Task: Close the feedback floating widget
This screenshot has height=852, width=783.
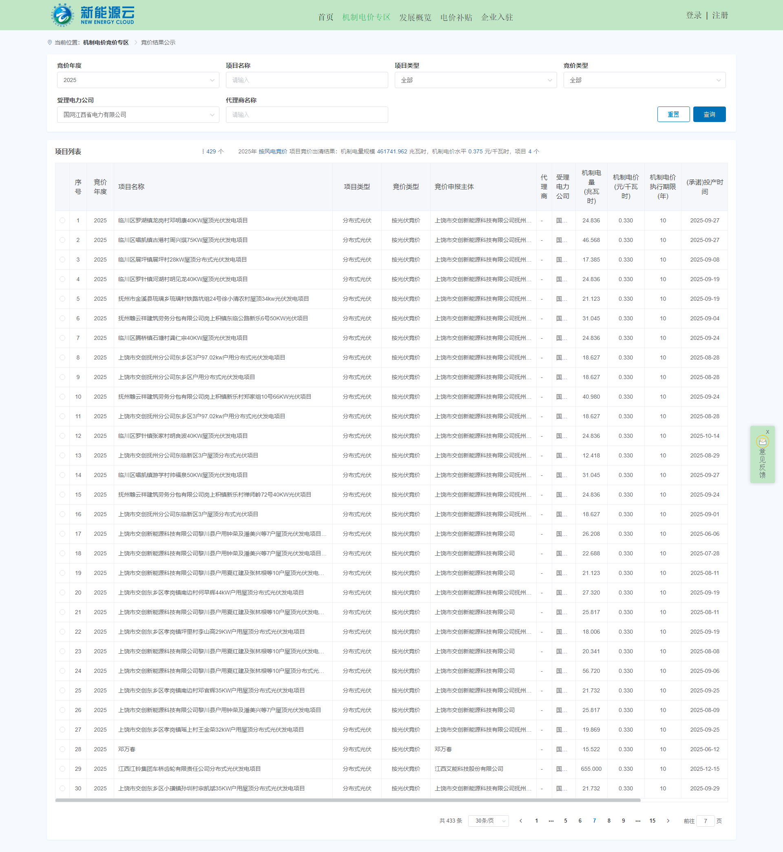Action: tap(768, 432)
